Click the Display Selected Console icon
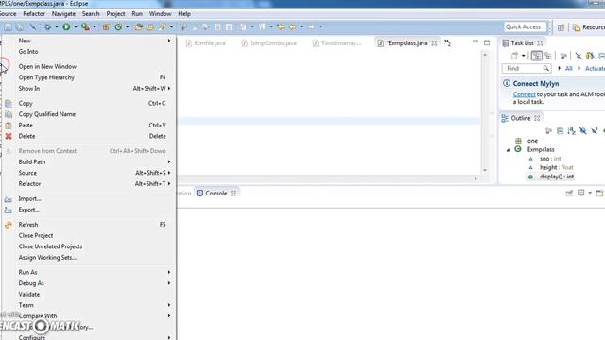Screen dimensions: 605x340 [580, 193]
